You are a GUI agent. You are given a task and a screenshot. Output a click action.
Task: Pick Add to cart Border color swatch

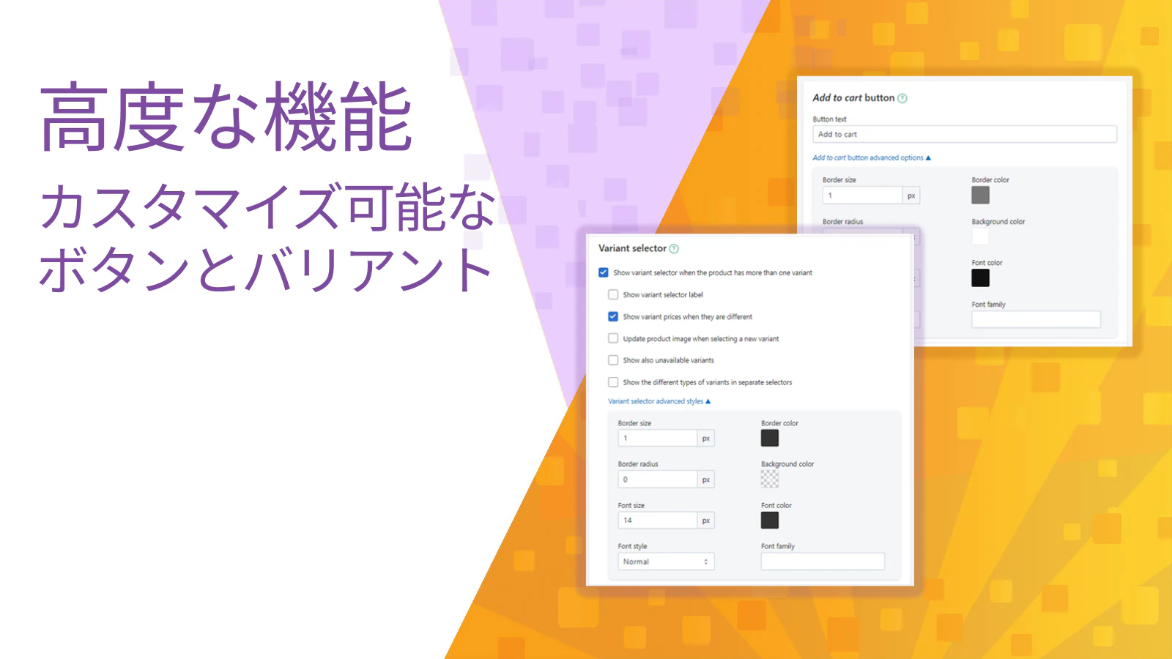[981, 195]
